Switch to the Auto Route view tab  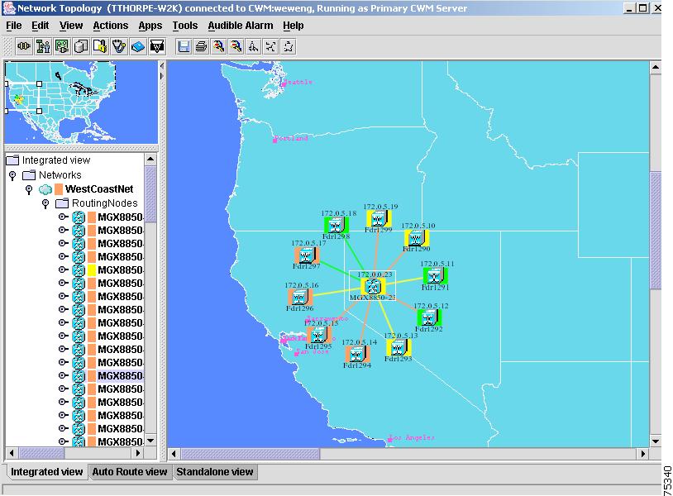[x=130, y=471]
